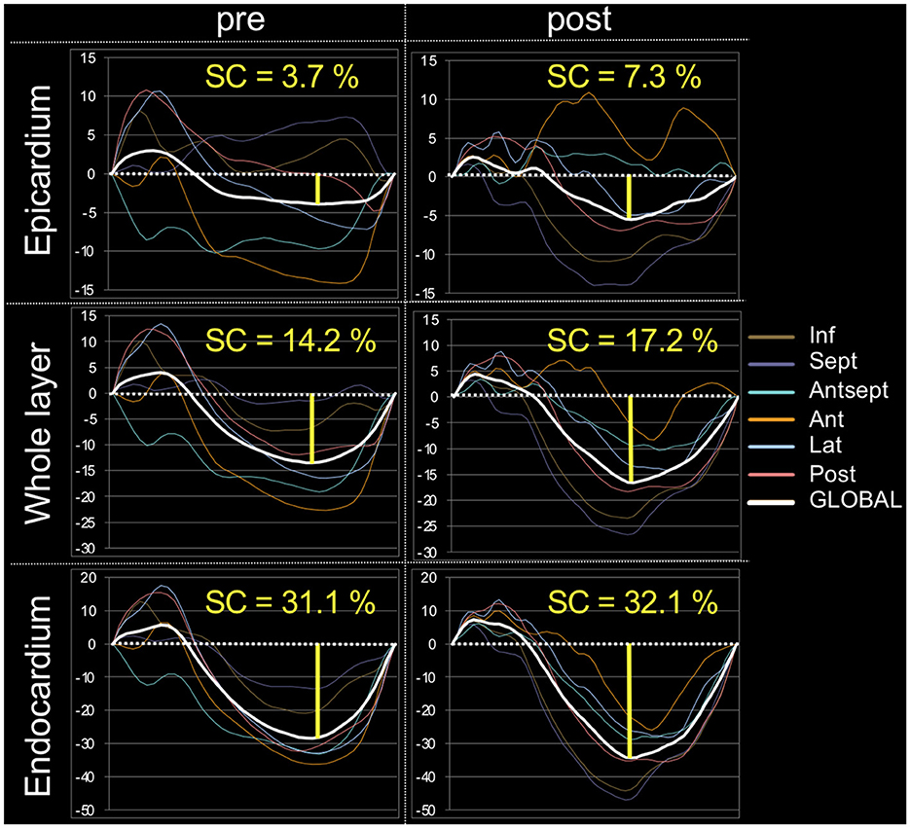Select the "Inf" legend label
Image resolution: width=910 pixels, height=828 pixels.
click(x=821, y=335)
